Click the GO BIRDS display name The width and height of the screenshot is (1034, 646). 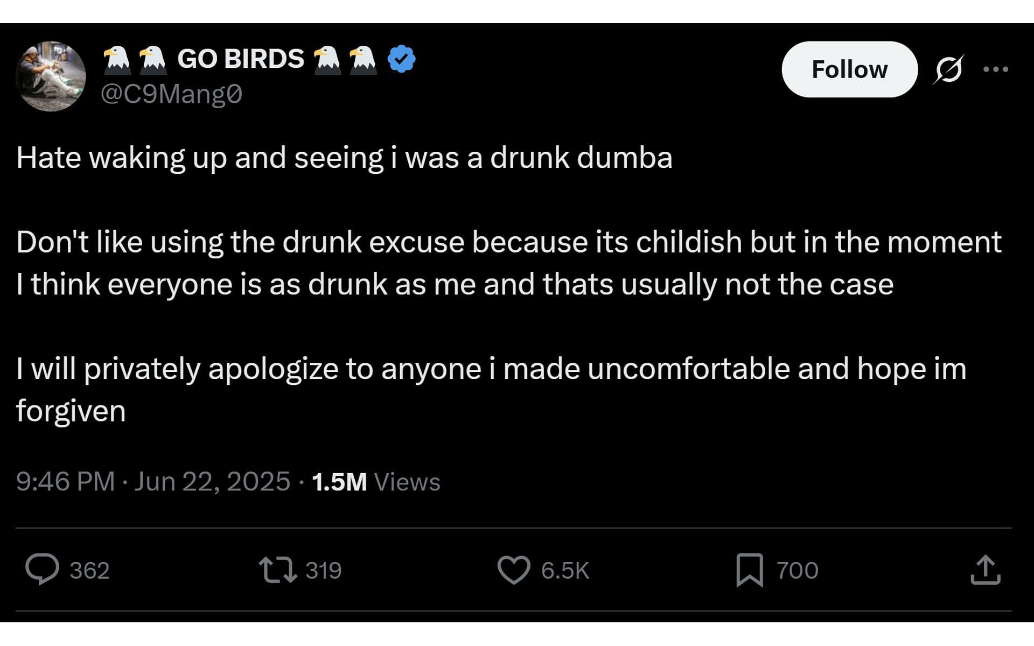coord(240,59)
